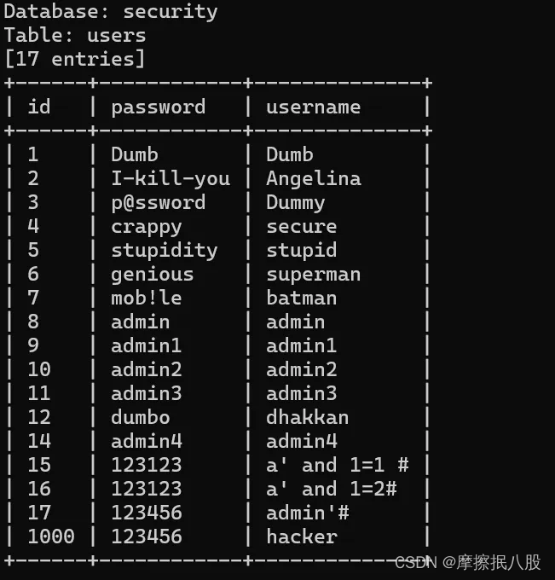
Task: Select the 'I-kill-you' password cell
Action: click(x=171, y=179)
